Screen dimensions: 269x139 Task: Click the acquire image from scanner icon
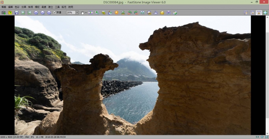pos(3,13)
